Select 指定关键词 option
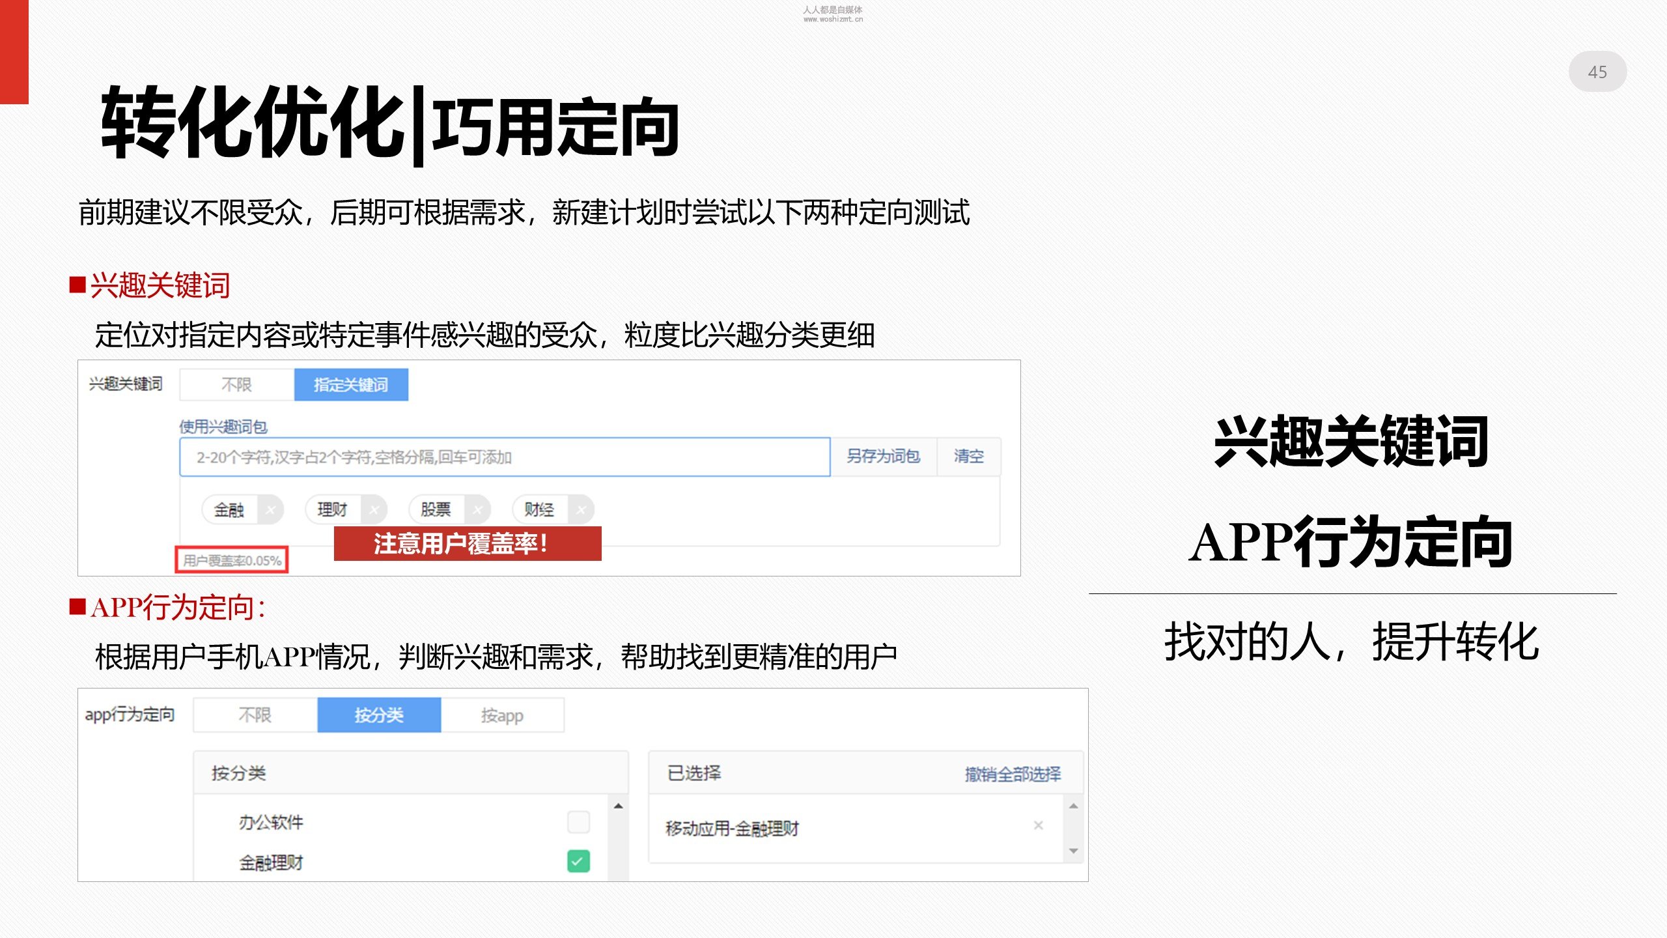 click(351, 385)
